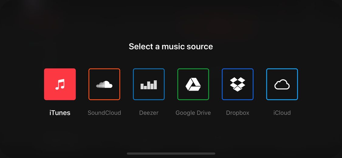Tap the SoundCloud label text
The image size is (342, 158).
pyautogui.click(x=104, y=113)
